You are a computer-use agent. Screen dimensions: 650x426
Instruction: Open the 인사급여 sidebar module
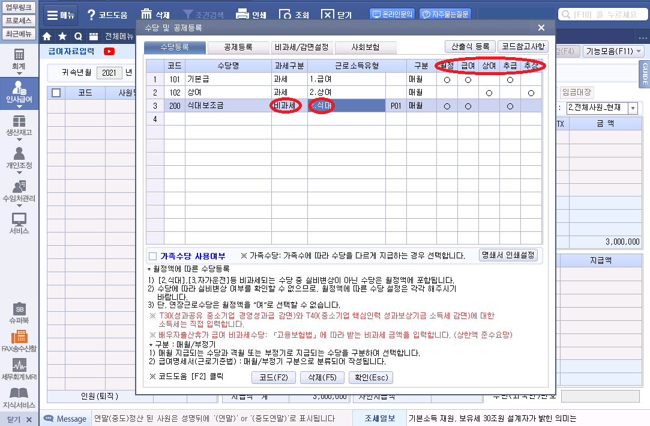[x=19, y=93]
